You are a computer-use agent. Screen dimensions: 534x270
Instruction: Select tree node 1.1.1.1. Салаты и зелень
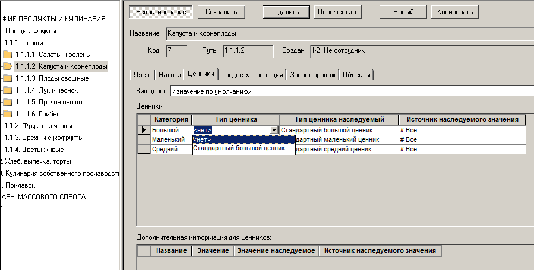point(53,55)
